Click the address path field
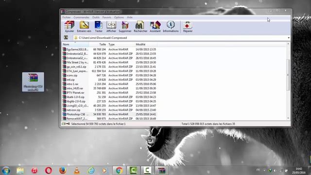Screen dimensions: 311x175 (x=180, y=38)
